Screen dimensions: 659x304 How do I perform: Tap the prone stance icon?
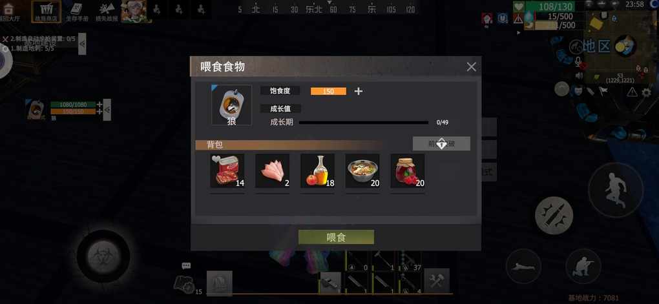pos(523,266)
